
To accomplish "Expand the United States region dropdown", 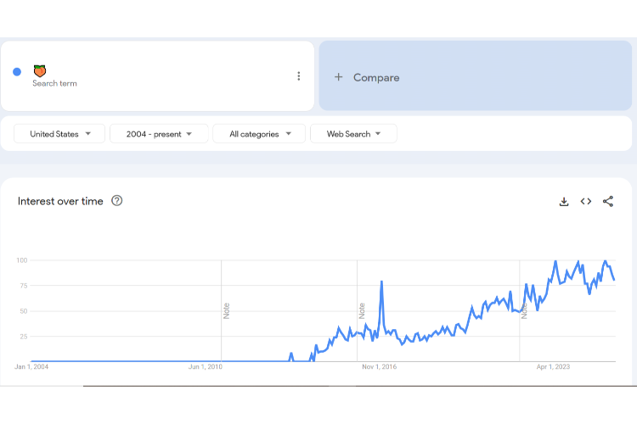I will [60, 134].
